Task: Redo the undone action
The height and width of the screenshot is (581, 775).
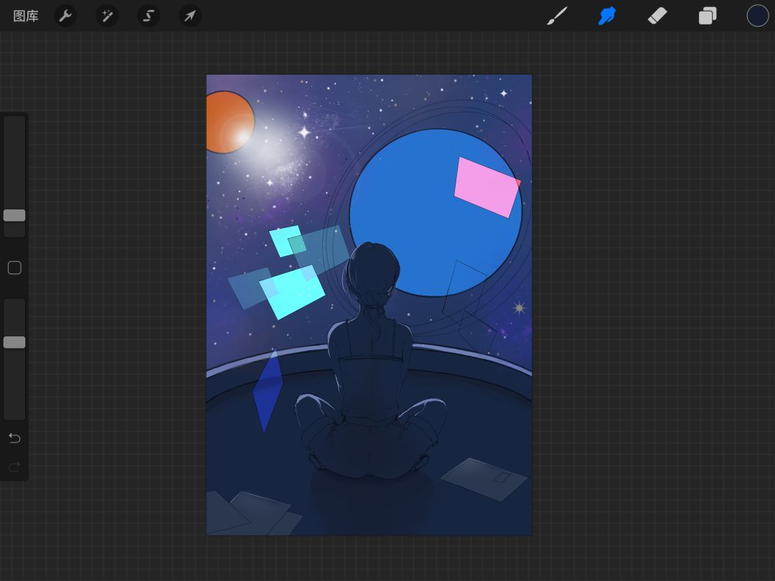Action: pyautogui.click(x=14, y=466)
